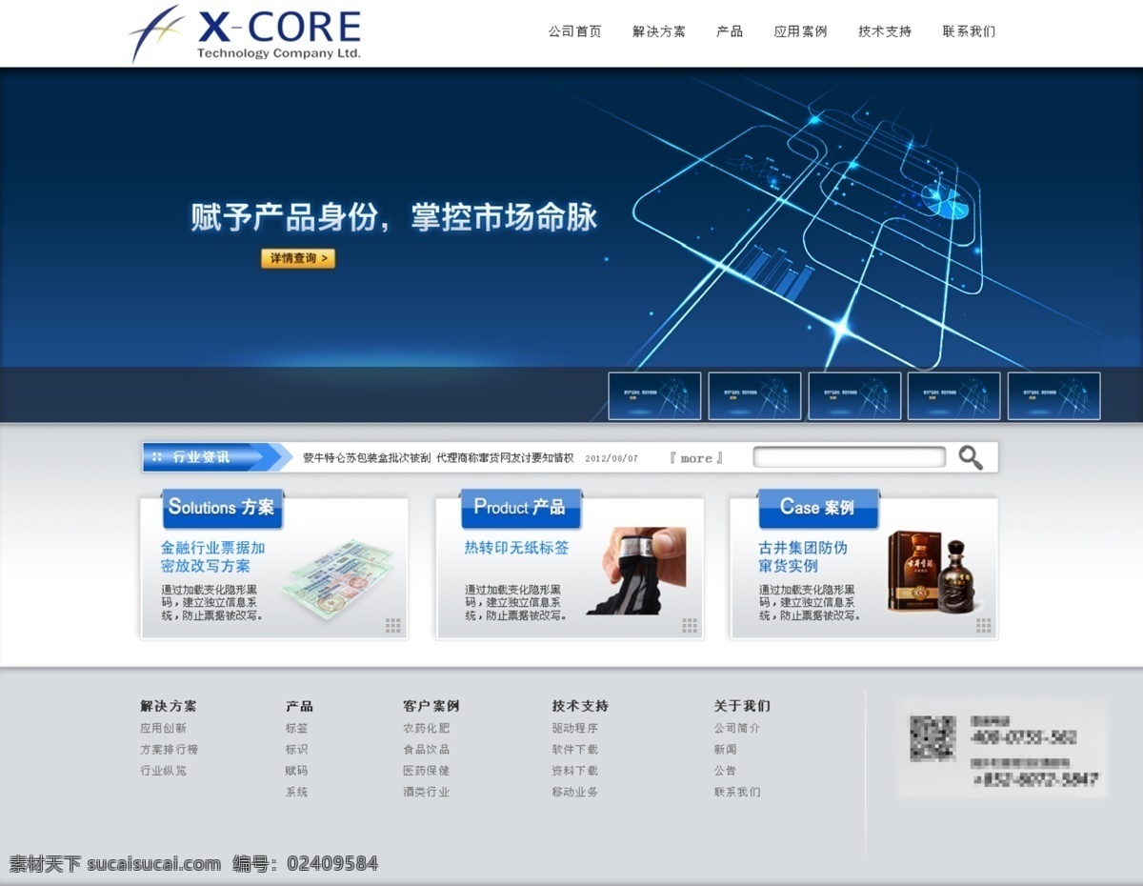Click footer link 公司简介
This screenshot has width=1143, height=886.
pos(737,728)
